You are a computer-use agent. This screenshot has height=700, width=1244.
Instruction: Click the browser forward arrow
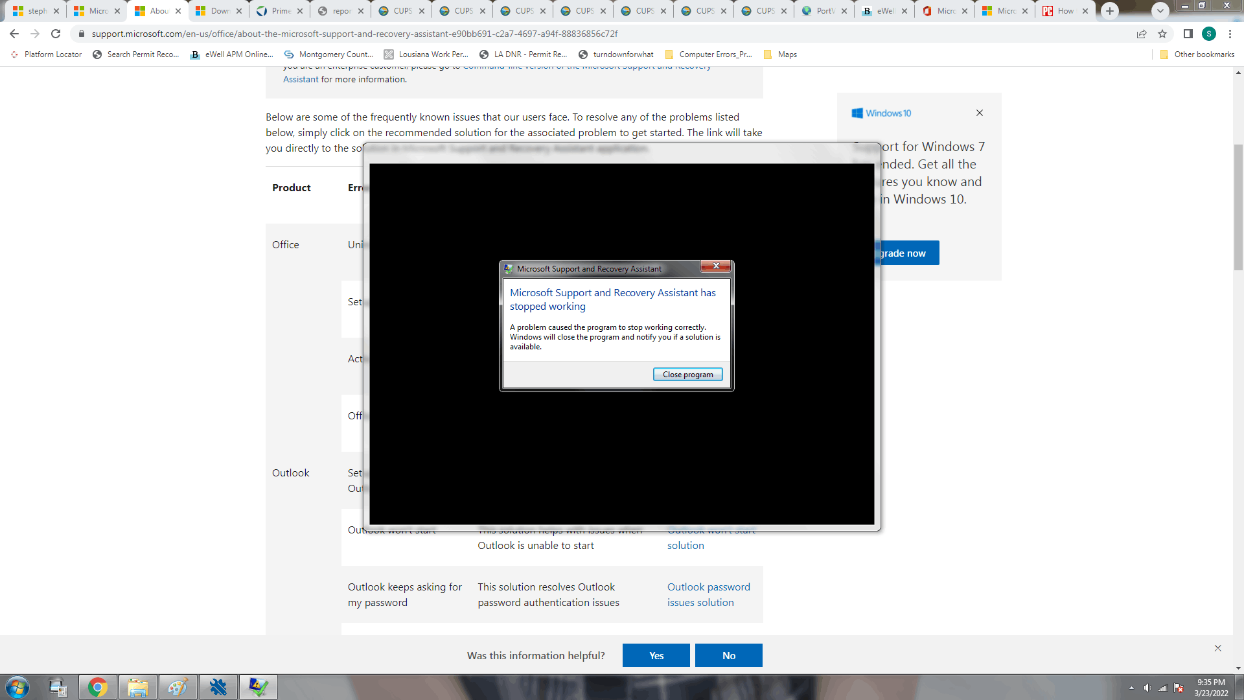click(35, 34)
